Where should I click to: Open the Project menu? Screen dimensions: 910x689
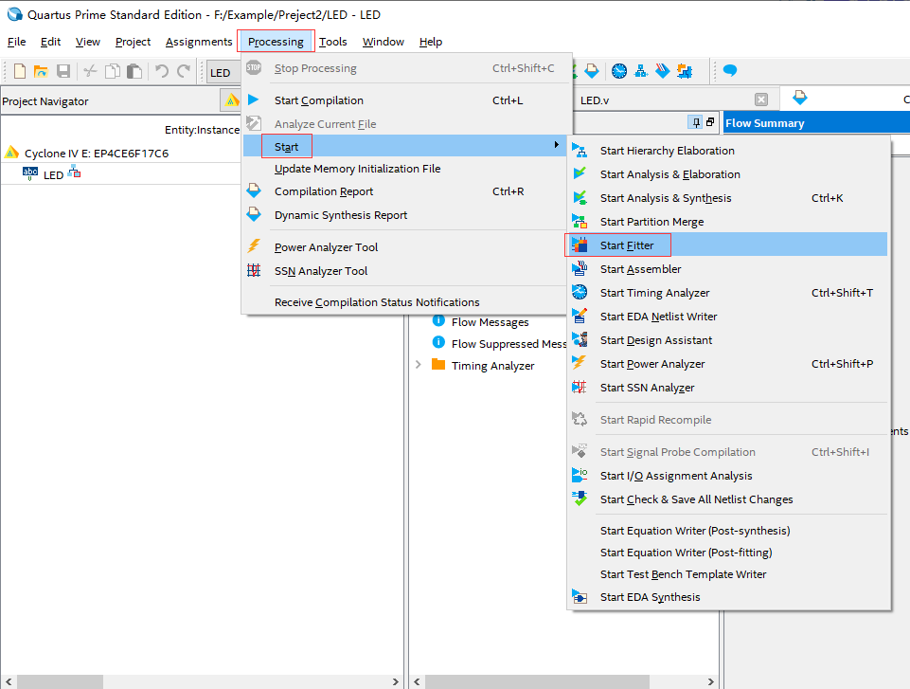(133, 42)
